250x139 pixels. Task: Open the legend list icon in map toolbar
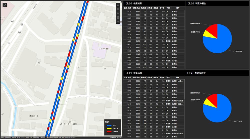118,9
